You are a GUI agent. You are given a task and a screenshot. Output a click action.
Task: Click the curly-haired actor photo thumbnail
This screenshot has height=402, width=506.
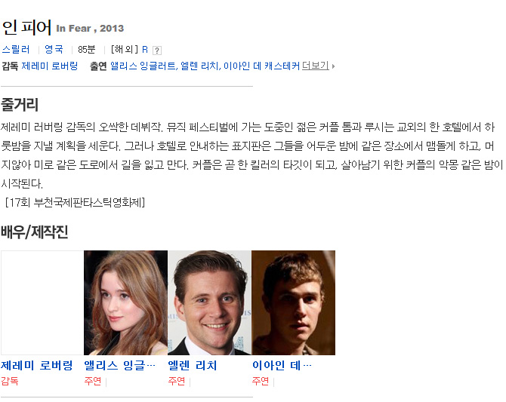[293, 302]
